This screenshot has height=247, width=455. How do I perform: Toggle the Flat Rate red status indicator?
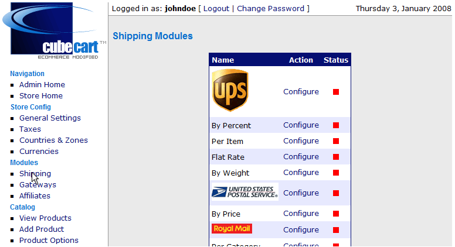(x=336, y=157)
